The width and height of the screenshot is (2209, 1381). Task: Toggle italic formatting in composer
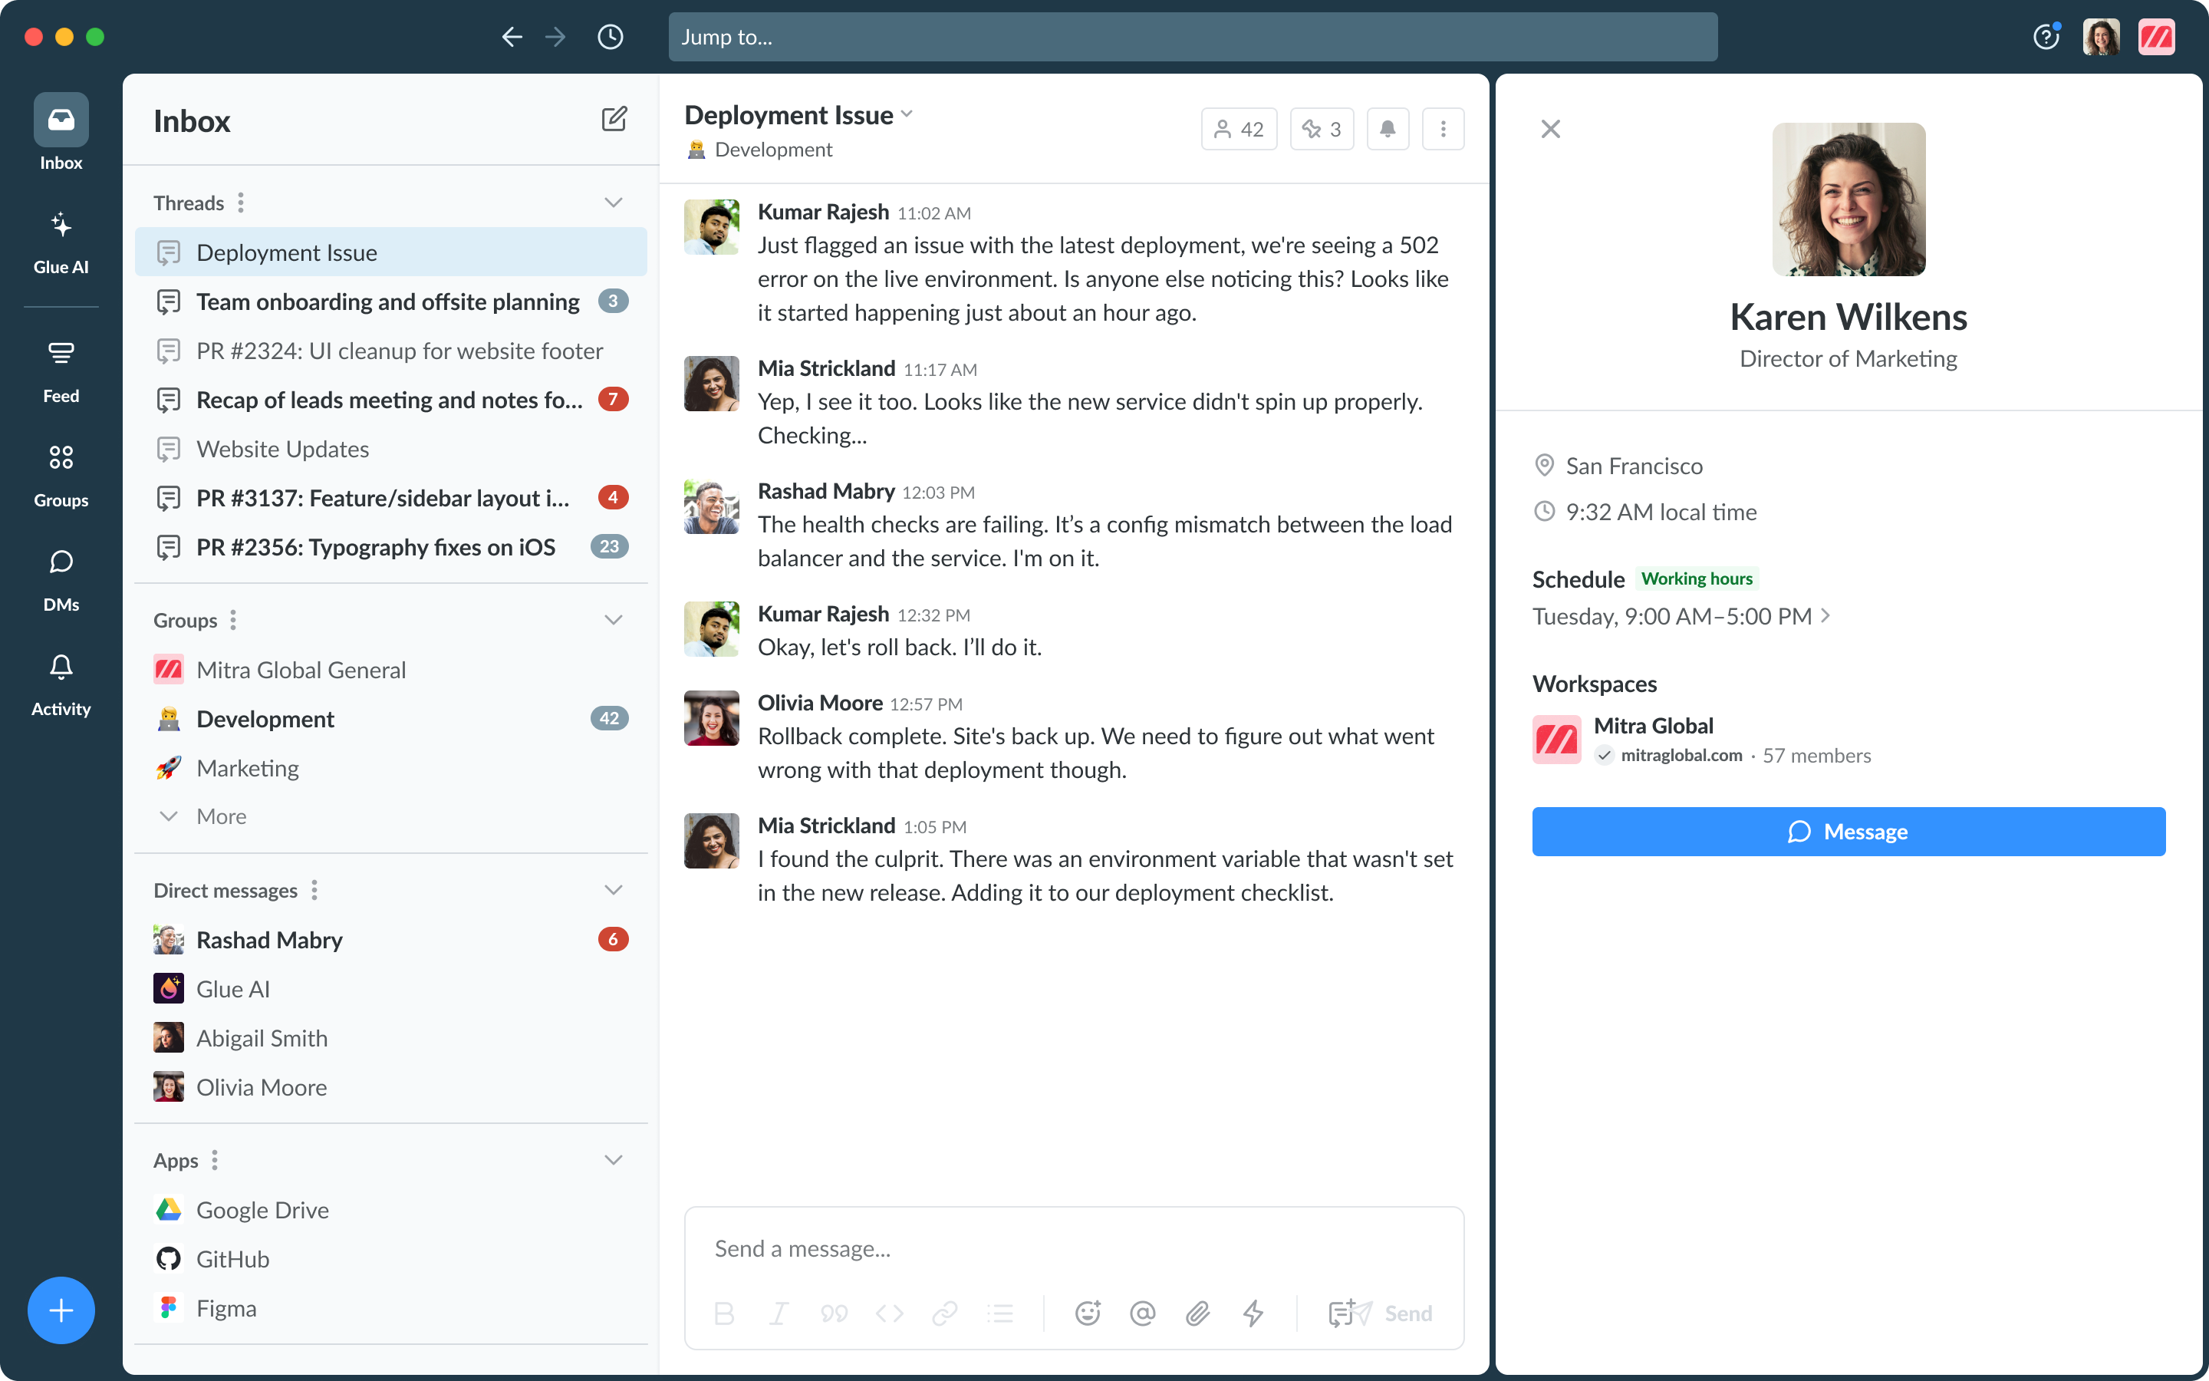[779, 1313]
